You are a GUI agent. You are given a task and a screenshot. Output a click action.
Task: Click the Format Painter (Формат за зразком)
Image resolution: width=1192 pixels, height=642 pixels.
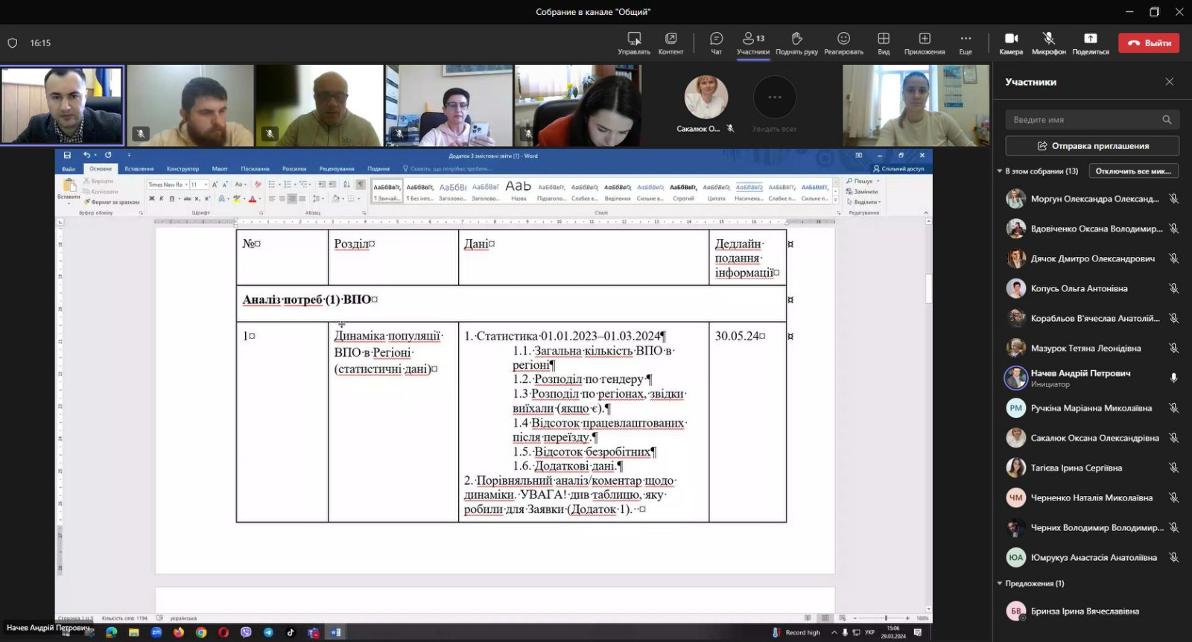point(112,202)
